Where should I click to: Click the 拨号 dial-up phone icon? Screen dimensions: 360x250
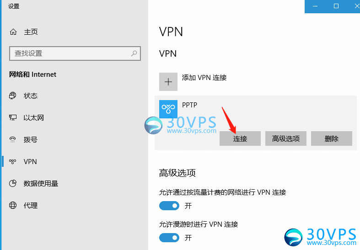13,139
